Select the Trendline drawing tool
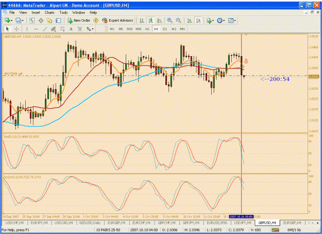The width and height of the screenshot is (322, 234). [44, 29]
